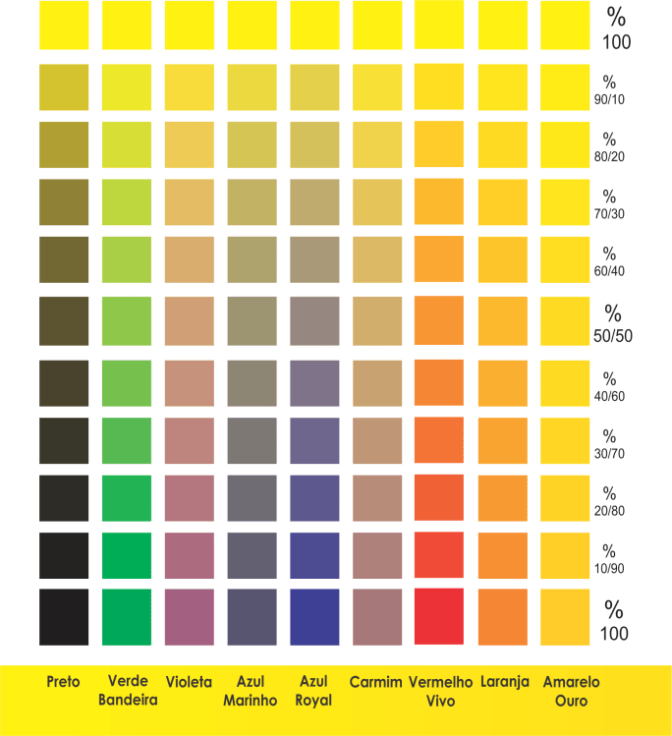672x736 pixels.
Task: Click the 50/50 percentage row label
Action: pos(614,323)
